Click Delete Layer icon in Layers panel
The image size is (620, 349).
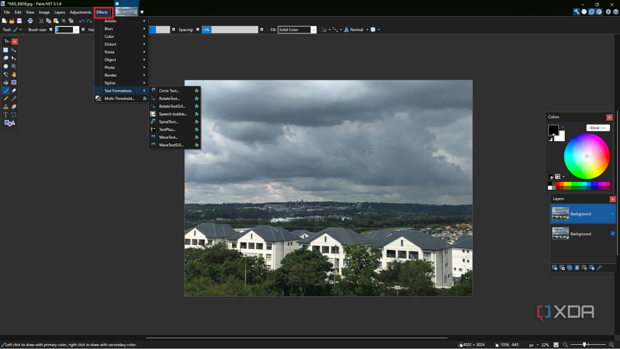(x=562, y=268)
